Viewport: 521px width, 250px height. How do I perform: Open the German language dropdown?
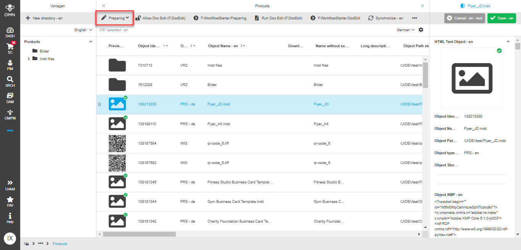click(x=405, y=30)
